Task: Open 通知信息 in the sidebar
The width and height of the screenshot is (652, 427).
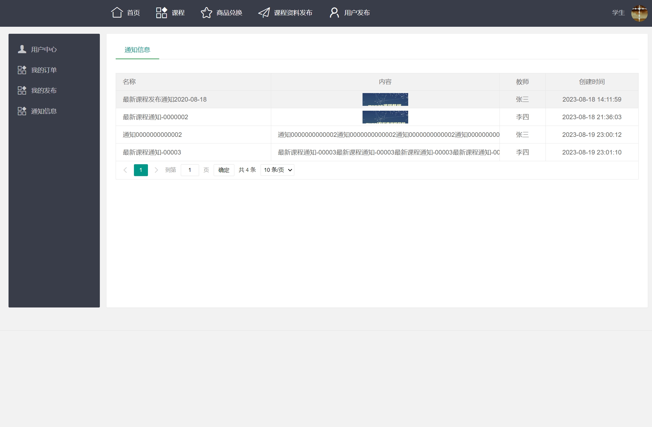Action: [44, 111]
